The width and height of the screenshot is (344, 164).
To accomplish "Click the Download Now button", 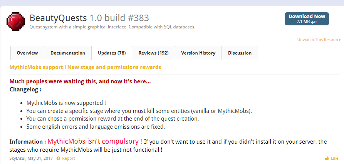I will tap(307, 19).
